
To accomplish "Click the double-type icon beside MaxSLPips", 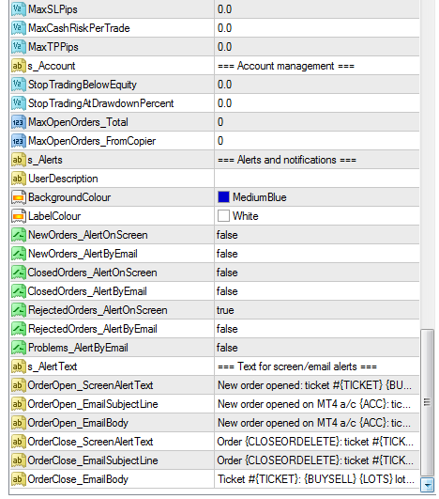I will (18, 9).
